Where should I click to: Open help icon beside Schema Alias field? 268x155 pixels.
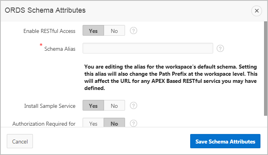(220, 48)
